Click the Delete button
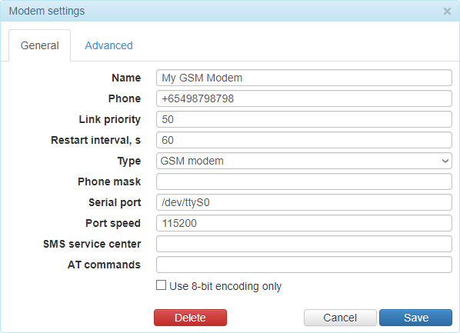Viewport: 460px width, 333px height. point(191,318)
